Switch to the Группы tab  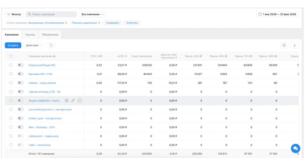pos(30,35)
